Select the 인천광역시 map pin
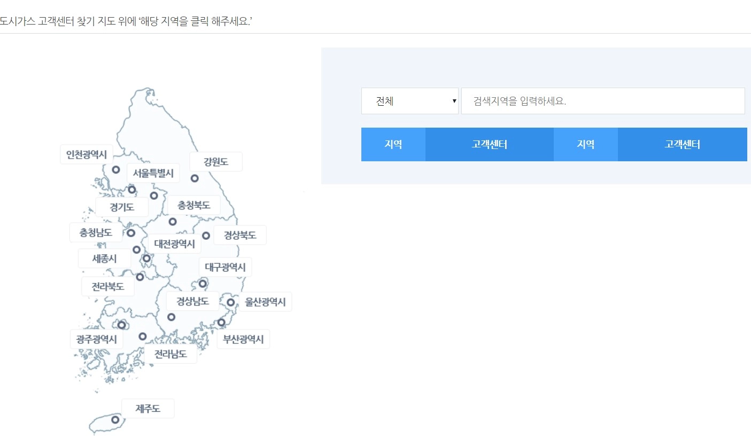 pos(117,169)
